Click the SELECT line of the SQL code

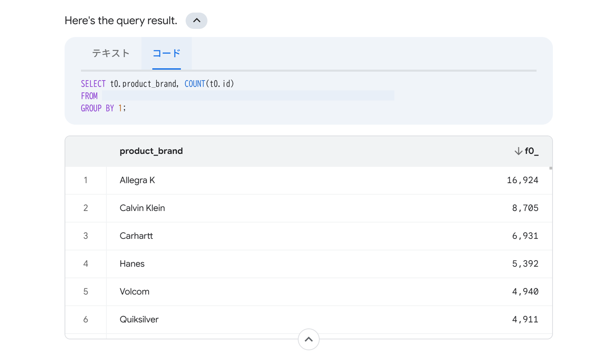[158, 84]
